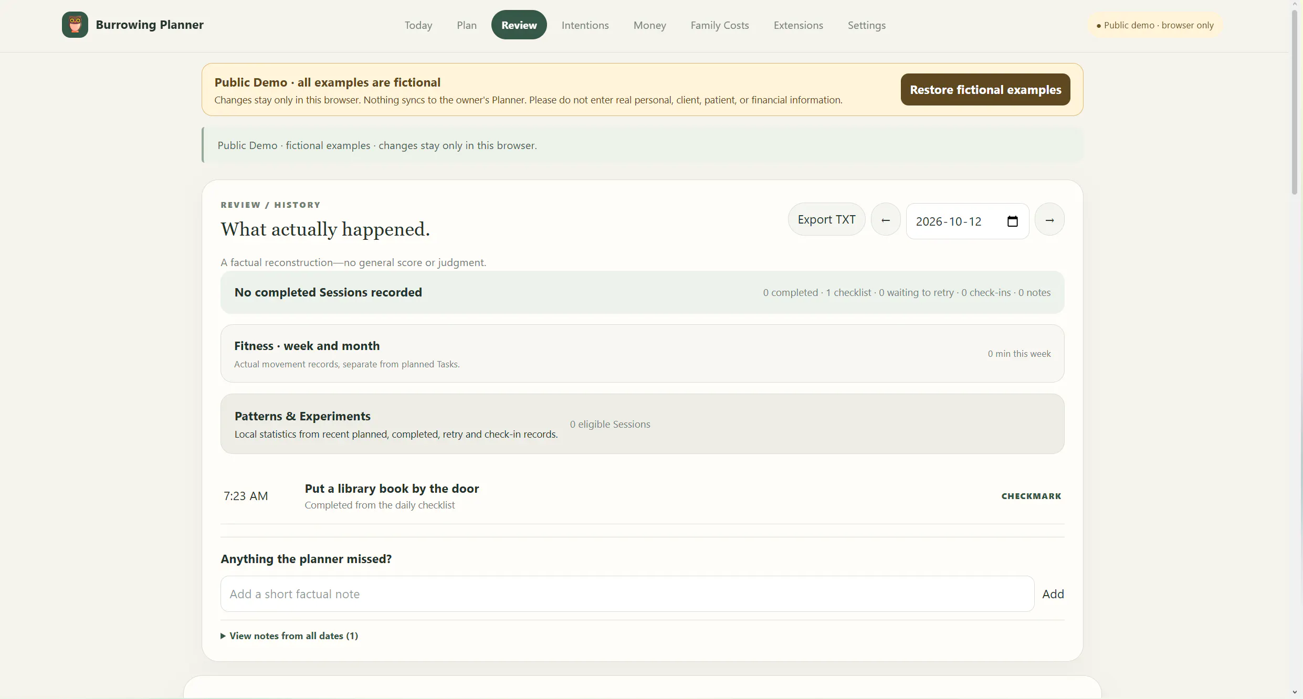Switch to the Extensions tab
1303x699 pixels.
(x=798, y=25)
